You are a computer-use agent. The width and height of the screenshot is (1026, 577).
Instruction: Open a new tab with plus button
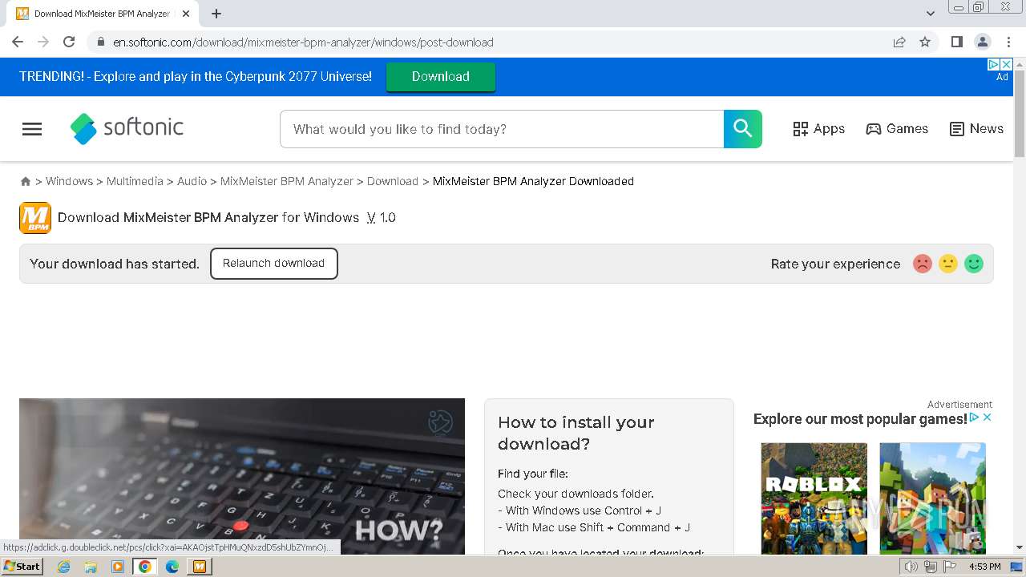216,14
